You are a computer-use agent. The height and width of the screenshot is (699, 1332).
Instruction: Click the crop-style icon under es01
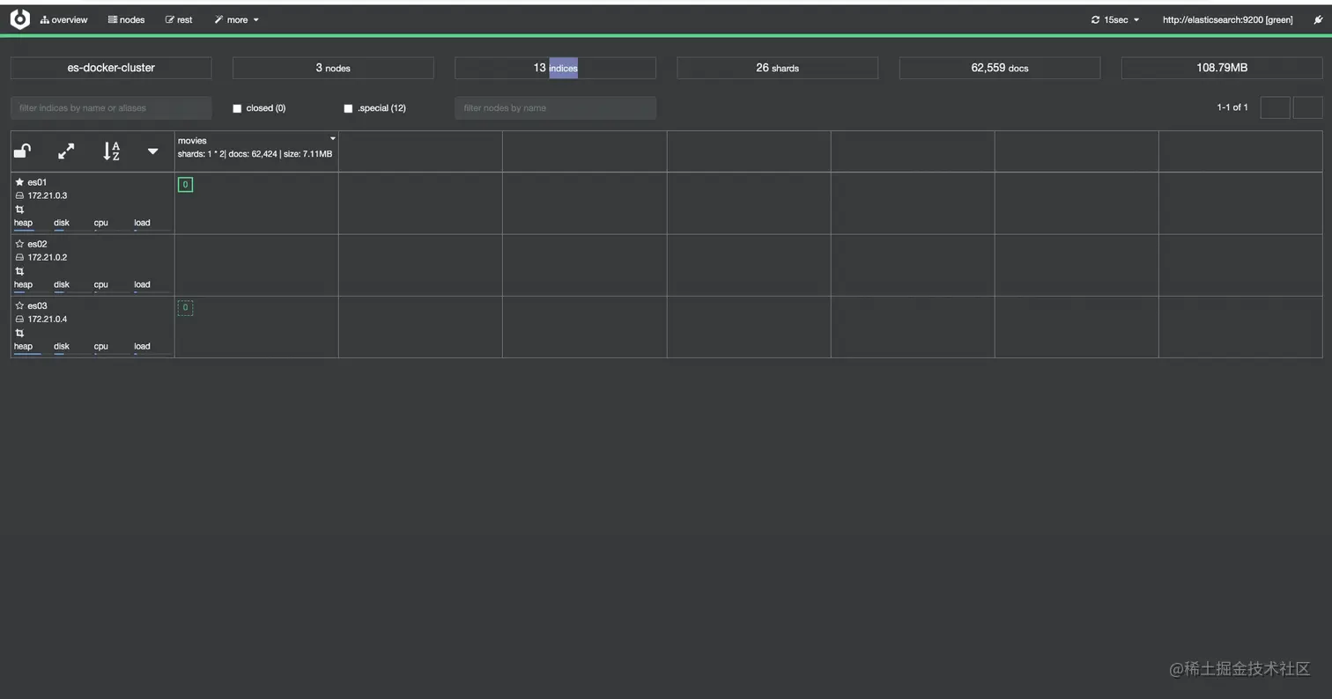[x=19, y=210]
